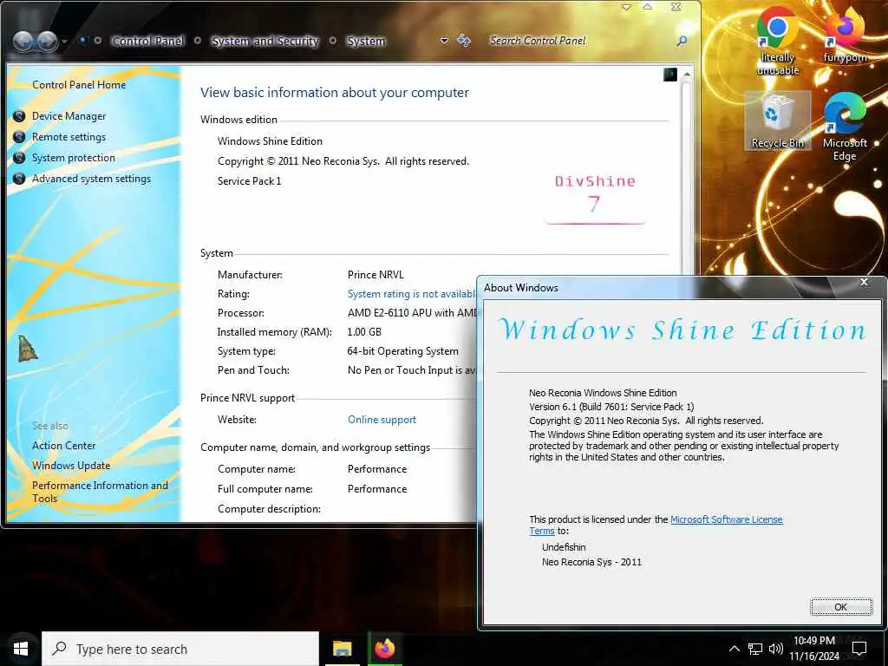Image resolution: width=888 pixels, height=666 pixels.
Task: Click the shield icon beside Device Manager
Action: (x=19, y=116)
